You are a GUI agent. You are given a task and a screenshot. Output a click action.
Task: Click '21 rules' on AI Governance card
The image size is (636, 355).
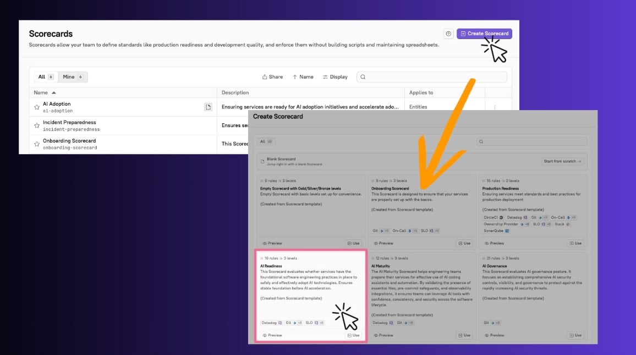(x=493, y=259)
